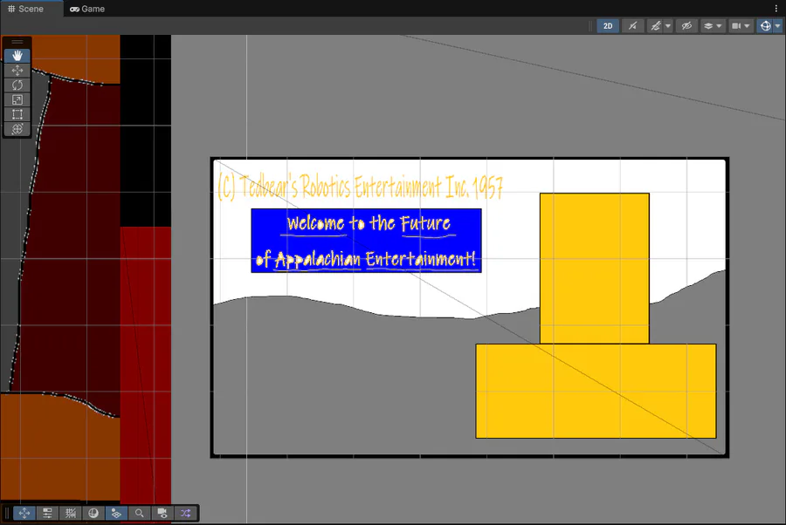The width and height of the screenshot is (786, 525).
Task: Select the Rect transform tool
Action: (17, 114)
